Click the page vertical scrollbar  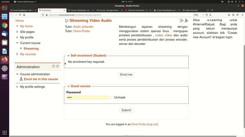click(244, 86)
